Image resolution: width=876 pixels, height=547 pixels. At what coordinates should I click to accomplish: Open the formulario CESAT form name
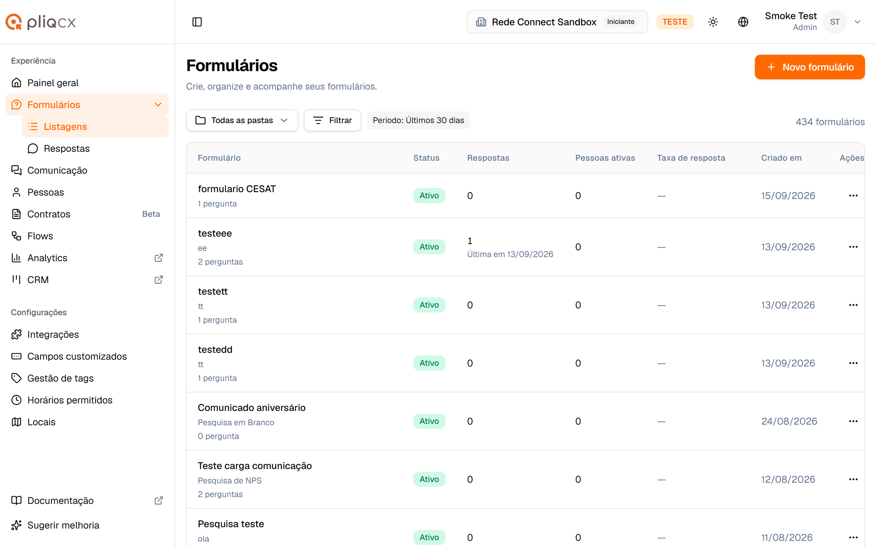coord(236,189)
